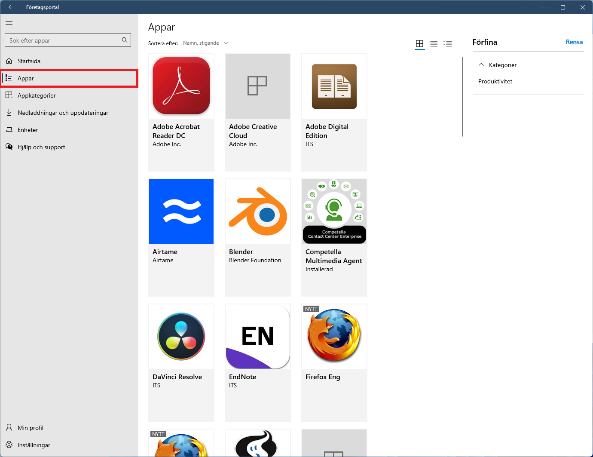Screen dimensions: 593x457
Task: Focus the 'Sök efter appar' search field
Action: point(68,40)
